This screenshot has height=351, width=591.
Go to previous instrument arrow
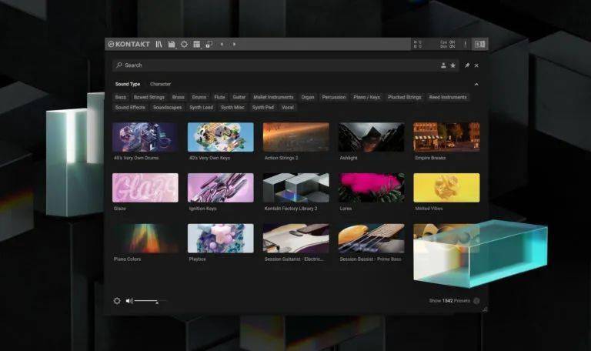[x=222, y=44]
